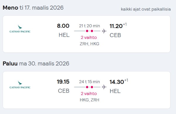Select the 19.15 departure time from CEB
176x114 pixels.
pos(63,82)
